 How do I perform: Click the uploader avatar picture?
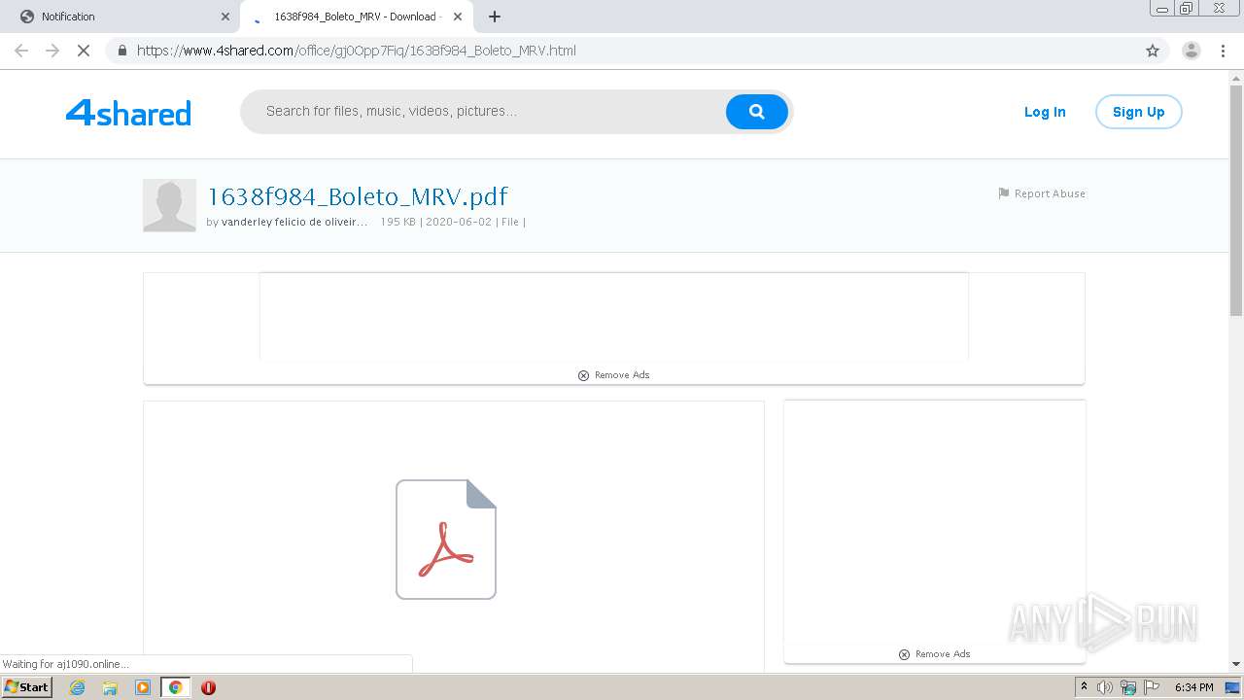pyautogui.click(x=169, y=205)
